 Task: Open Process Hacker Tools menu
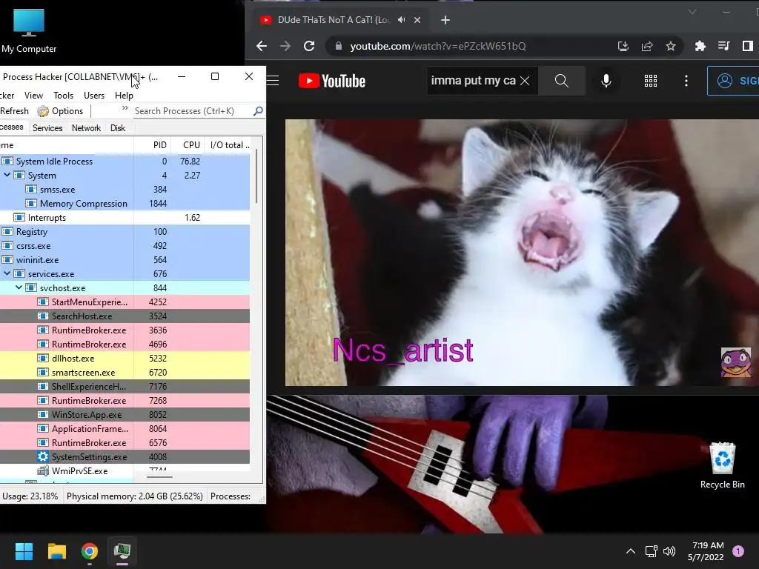[64, 96]
